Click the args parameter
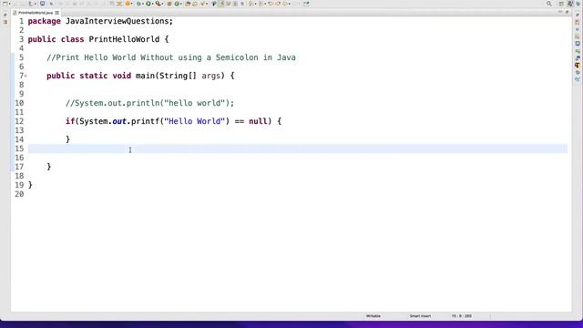583x328 pixels. pyautogui.click(x=210, y=76)
